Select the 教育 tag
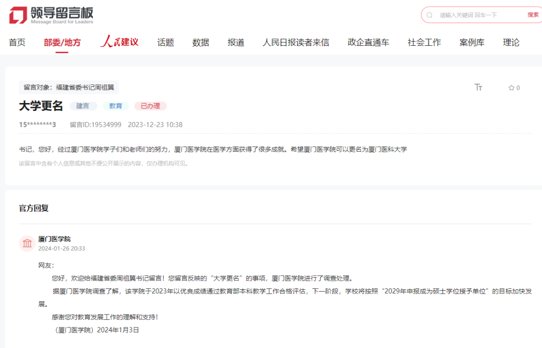Viewport: 542px width, 348px height. [116, 106]
